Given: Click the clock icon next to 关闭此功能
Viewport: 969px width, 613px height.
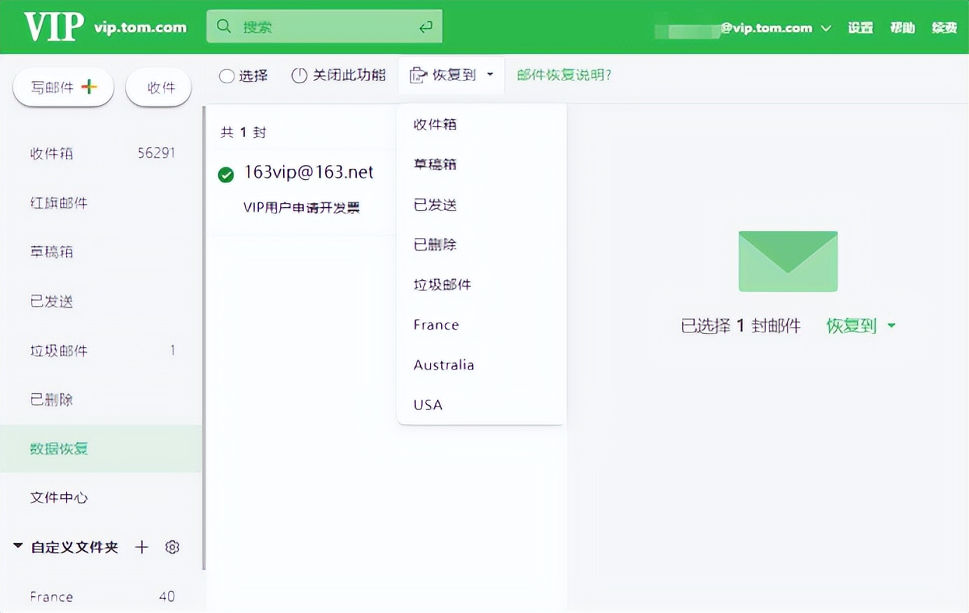Looking at the screenshot, I should pyautogui.click(x=300, y=75).
